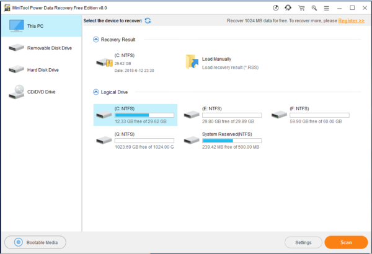
Task: Click 'Date: 2018-6-12 23:30' text
Action: click(134, 71)
